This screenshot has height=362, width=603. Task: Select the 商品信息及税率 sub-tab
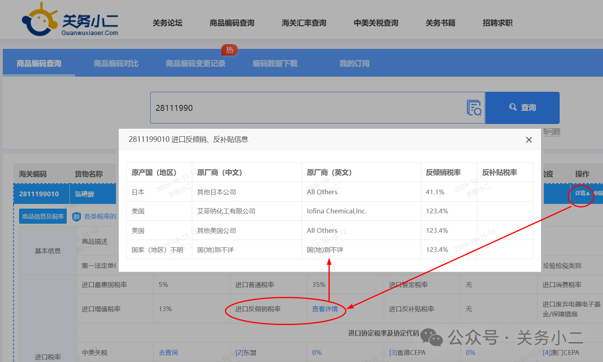[x=43, y=217]
